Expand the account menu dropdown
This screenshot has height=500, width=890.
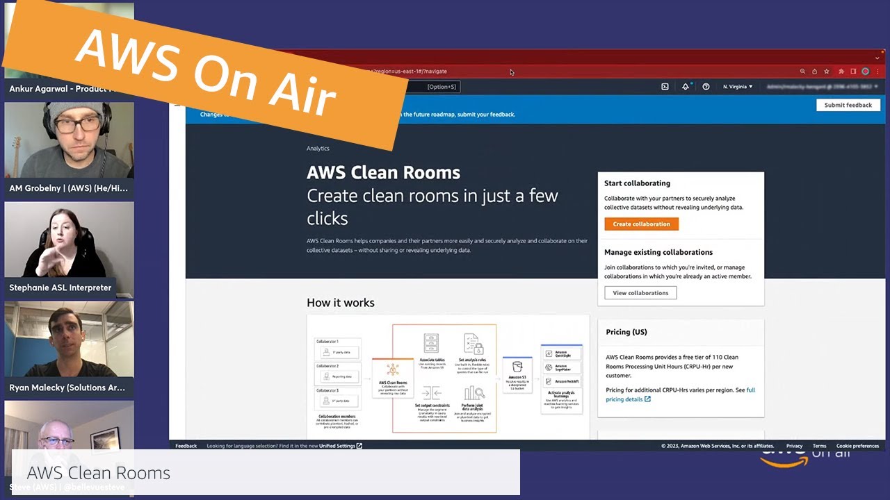point(820,87)
